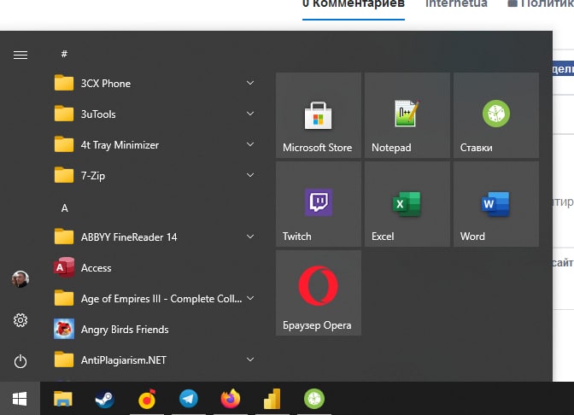Select the Internetua tab in browser
This screenshot has height=415, width=574.
456,4
